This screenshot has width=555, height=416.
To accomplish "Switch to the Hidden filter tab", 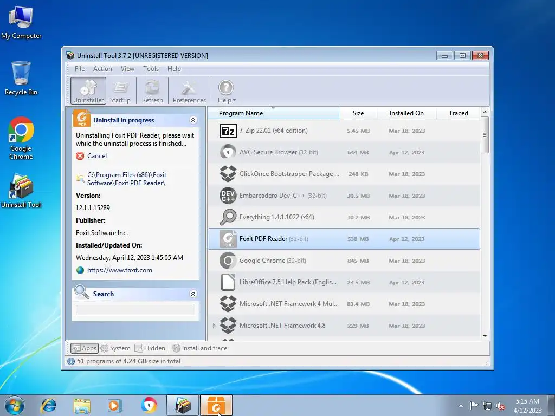I will [x=150, y=348].
